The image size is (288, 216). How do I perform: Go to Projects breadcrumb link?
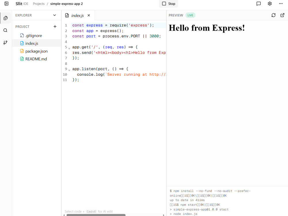click(x=39, y=4)
